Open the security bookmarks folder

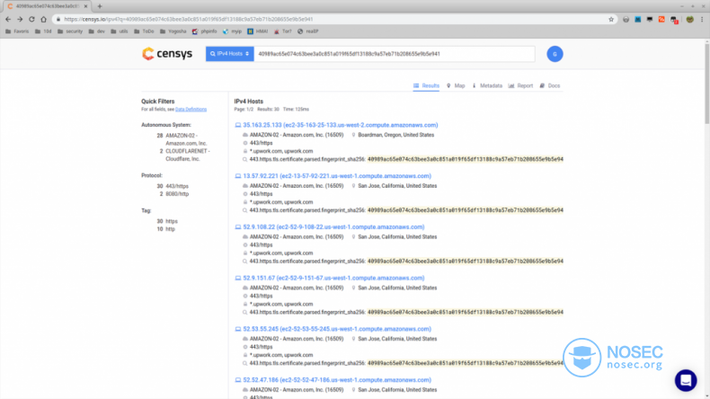coord(70,31)
